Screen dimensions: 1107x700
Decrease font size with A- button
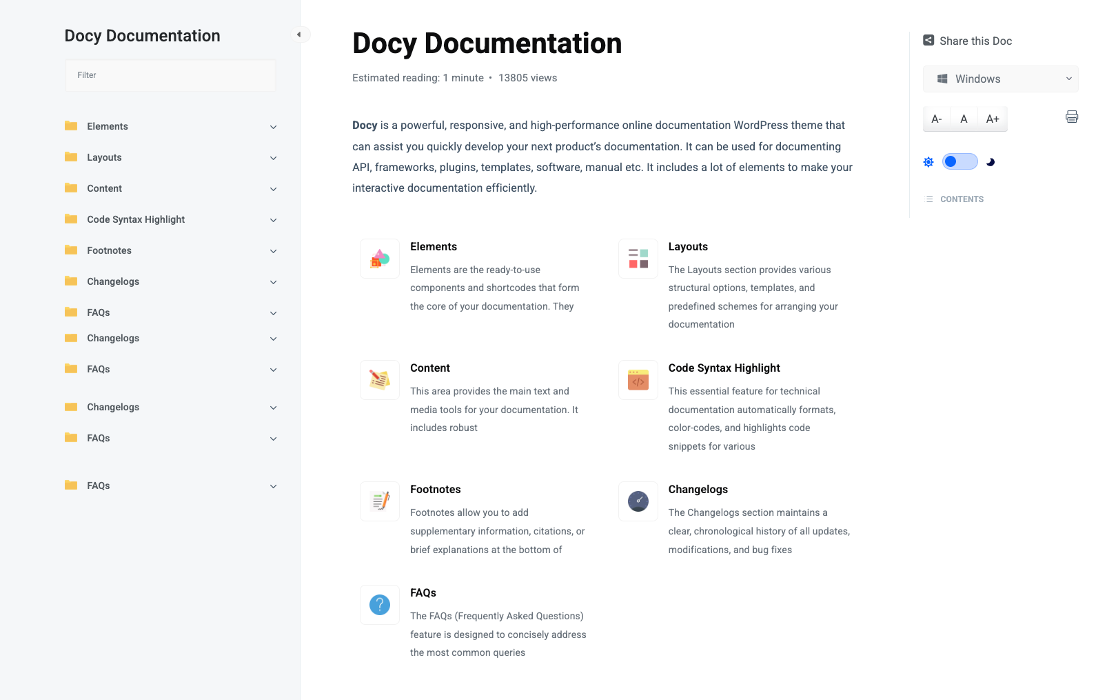pos(937,119)
